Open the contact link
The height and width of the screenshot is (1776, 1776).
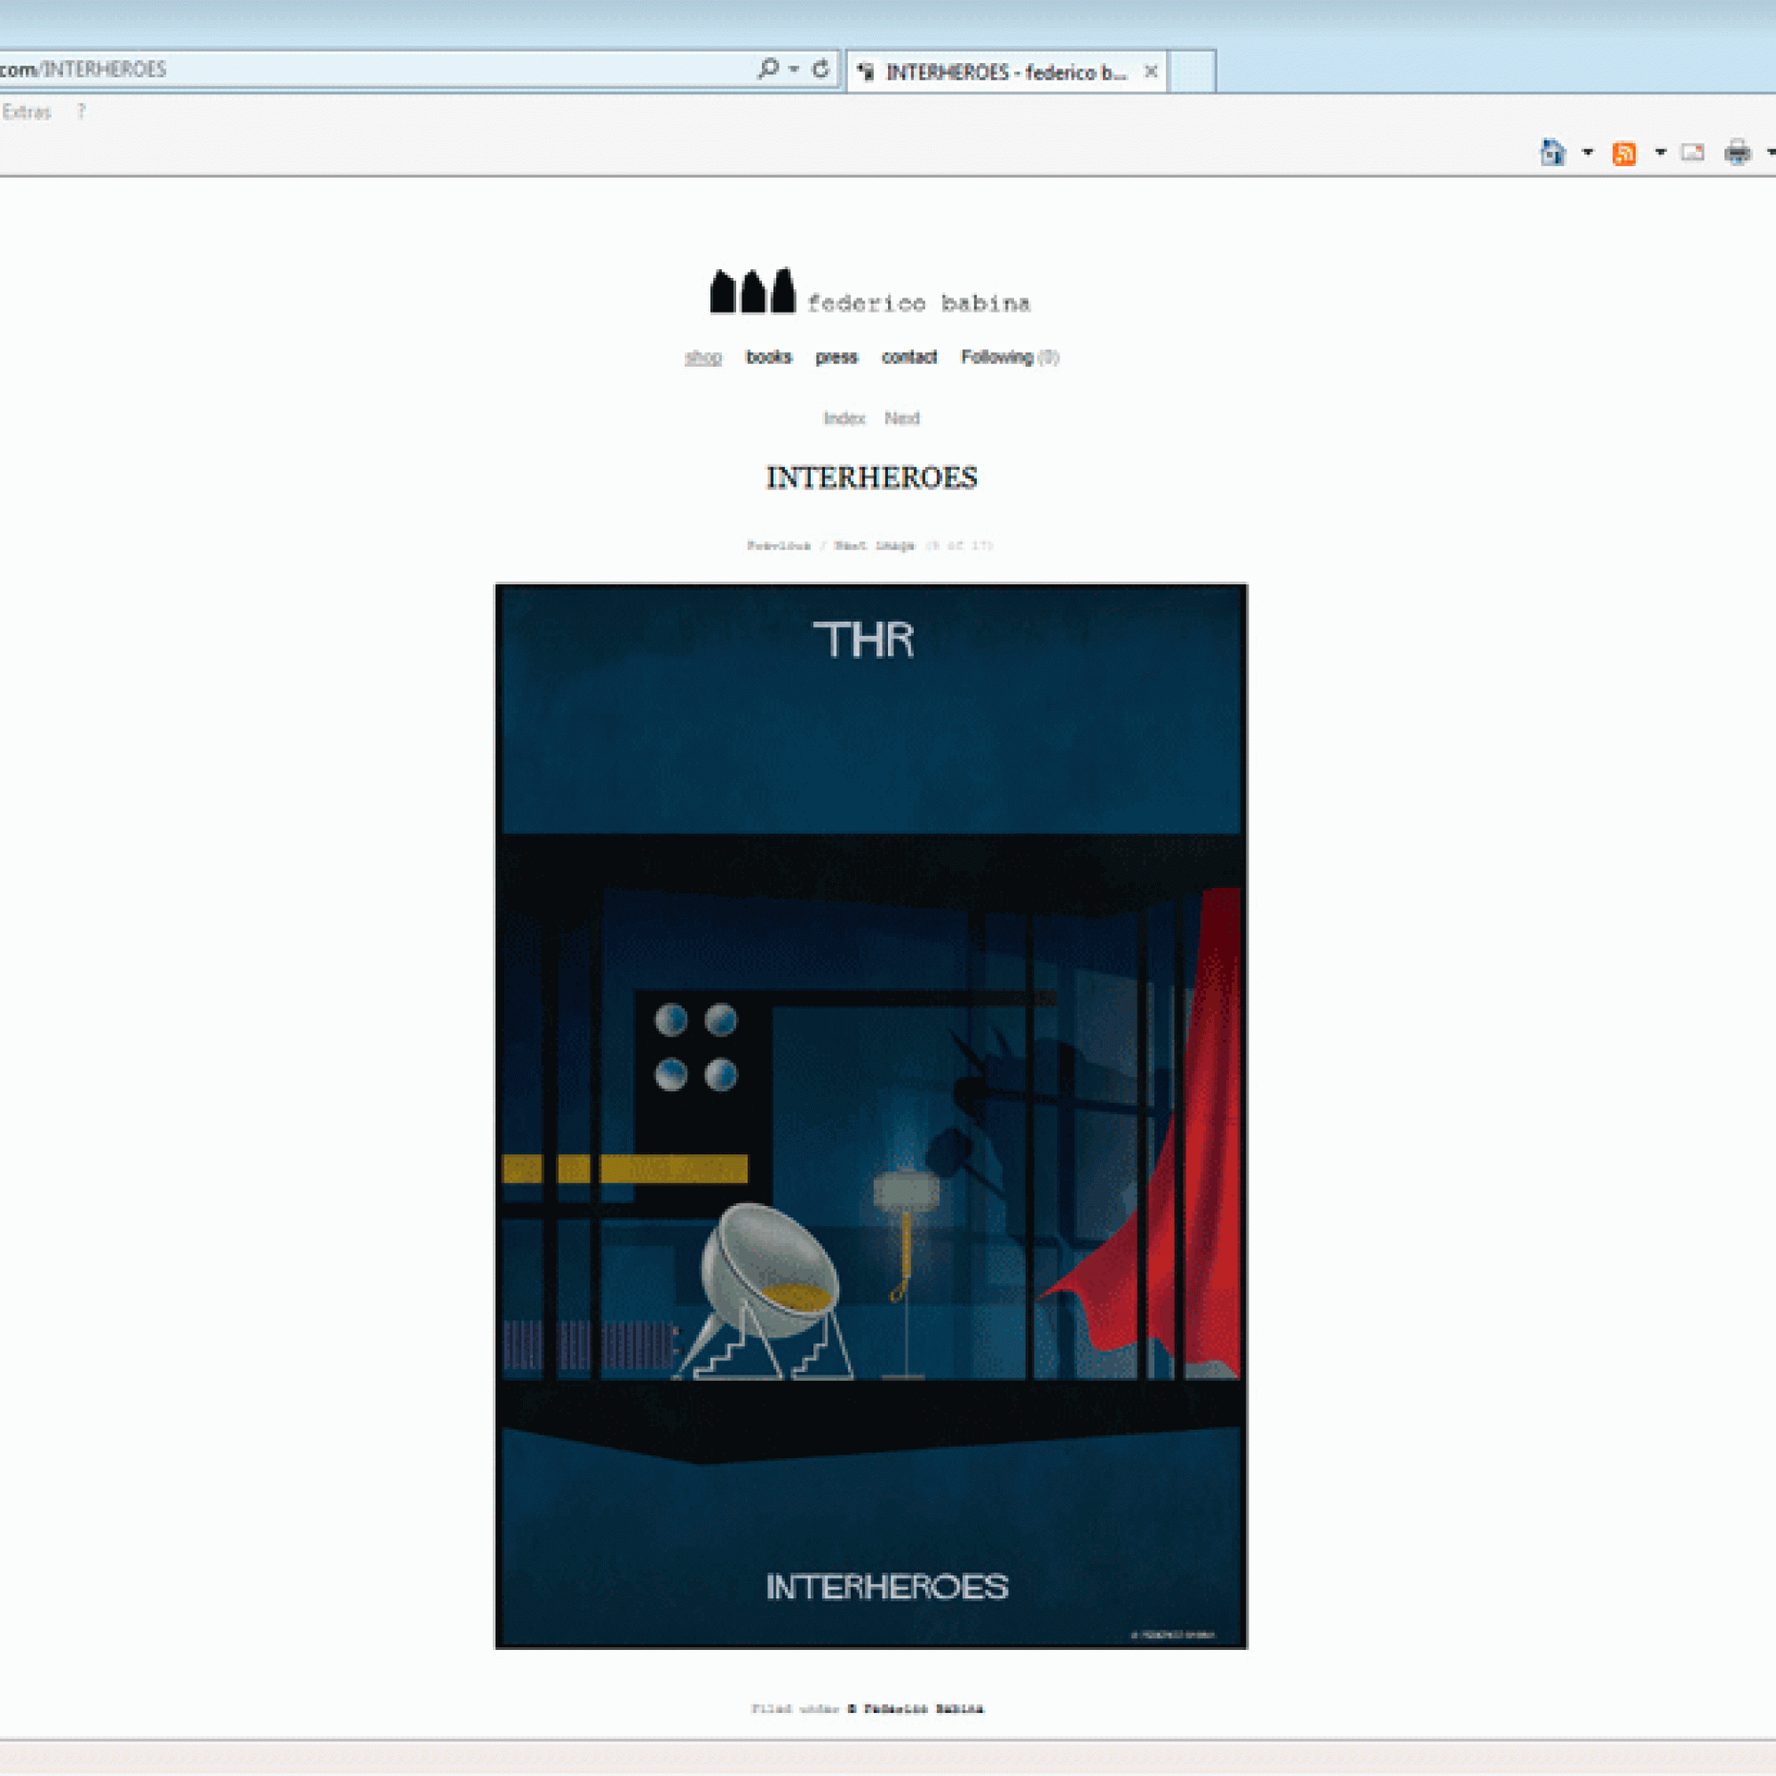[x=909, y=357]
